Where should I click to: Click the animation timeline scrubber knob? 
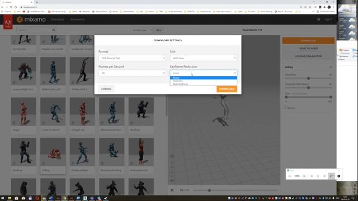pos(209,190)
